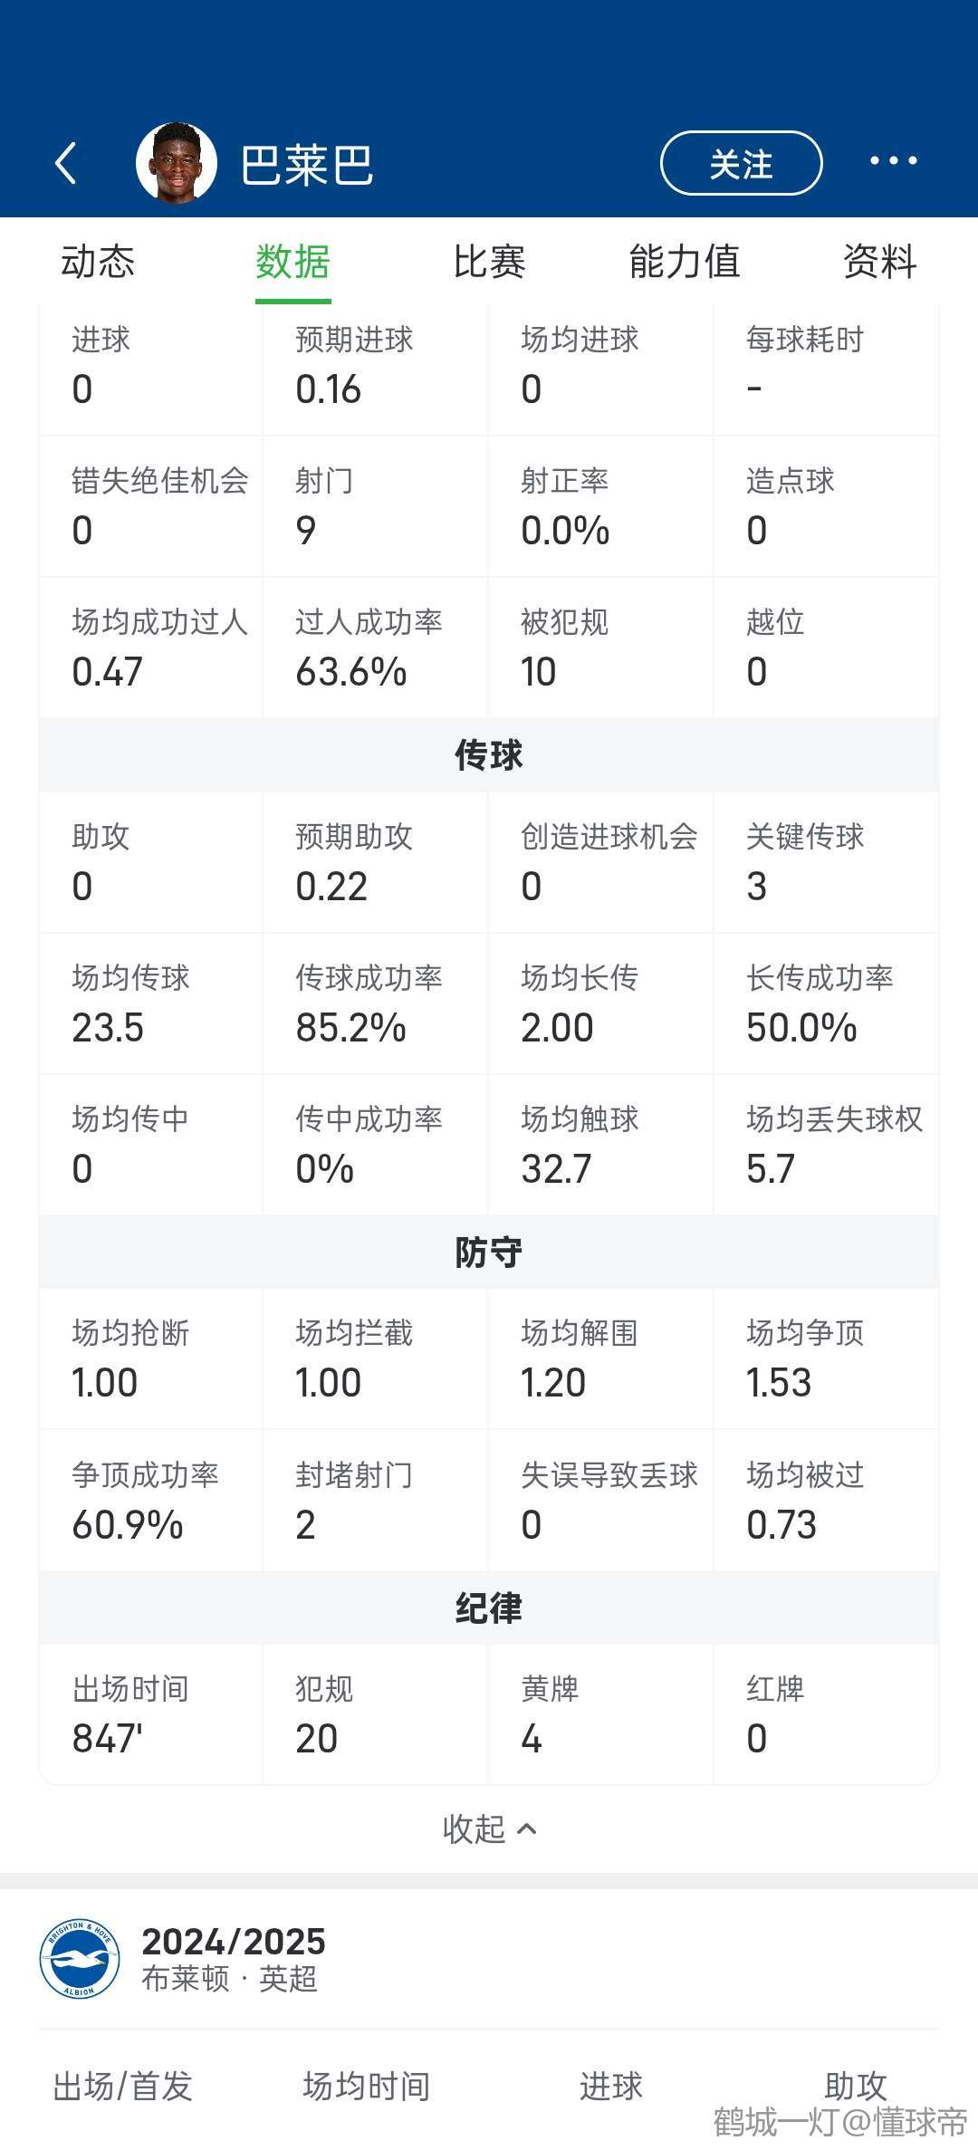This screenshot has width=978, height=2150.
Task: Select the 数据 tab
Action: tap(292, 262)
